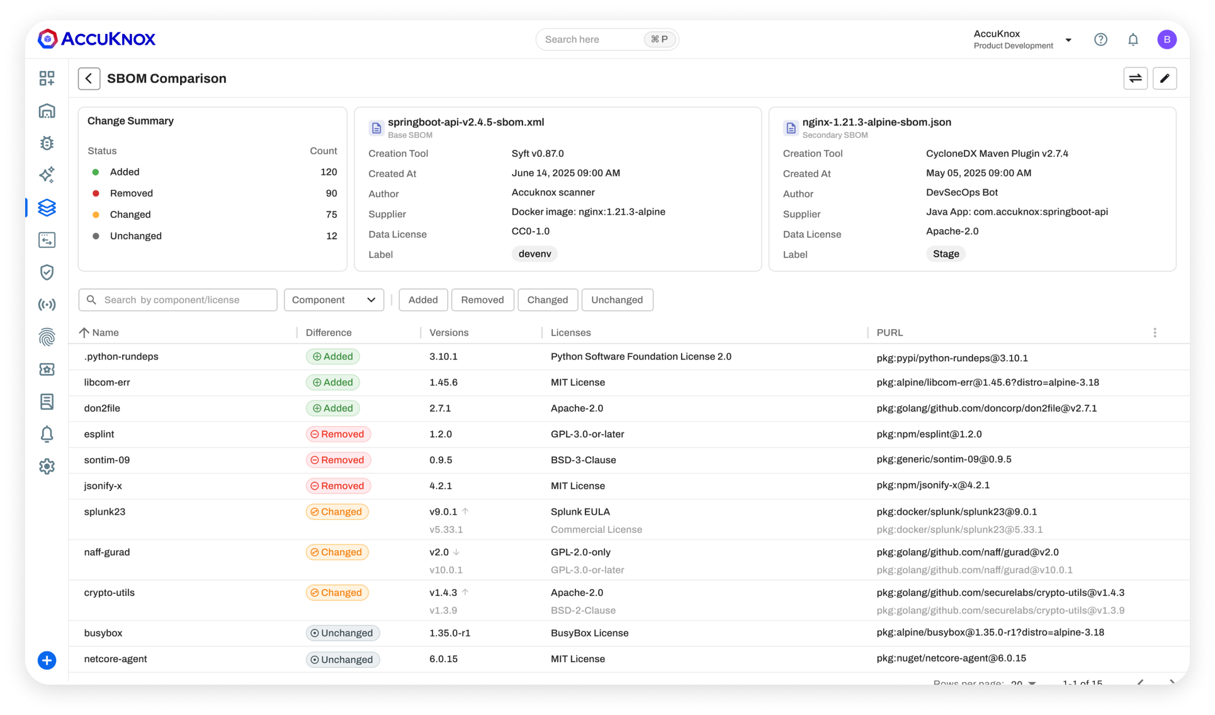Click the nginx-1.21.3-alpine-sbom.json file name

pos(877,122)
